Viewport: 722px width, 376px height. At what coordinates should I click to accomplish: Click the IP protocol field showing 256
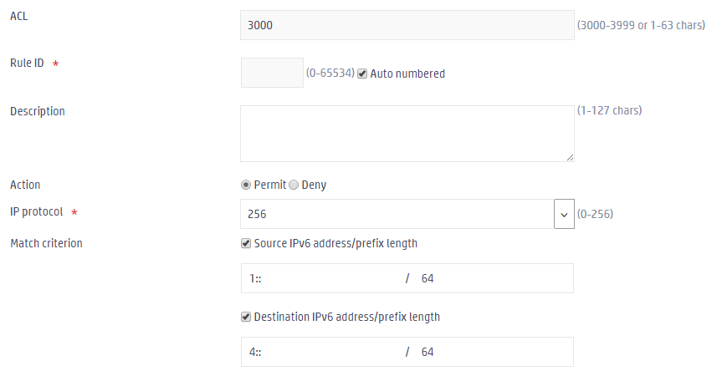(x=397, y=214)
